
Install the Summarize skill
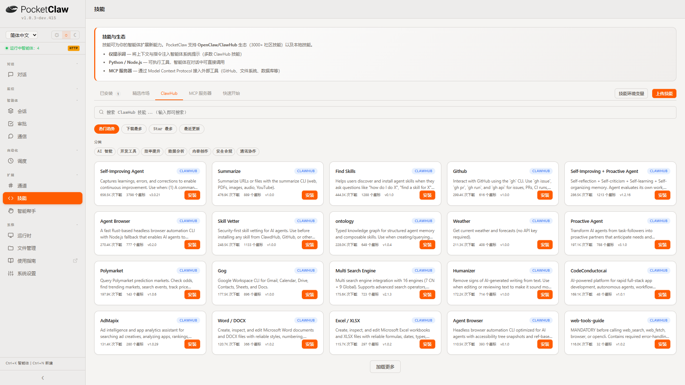310,195
